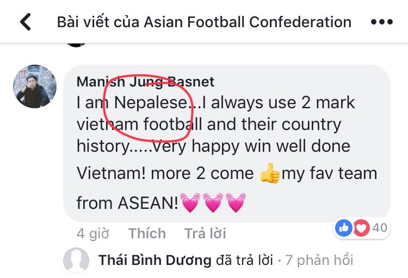Click the red heart reaction icon

pos(361,227)
